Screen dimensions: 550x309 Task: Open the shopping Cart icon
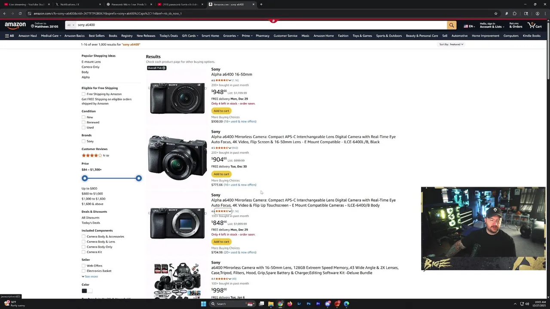click(535, 25)
